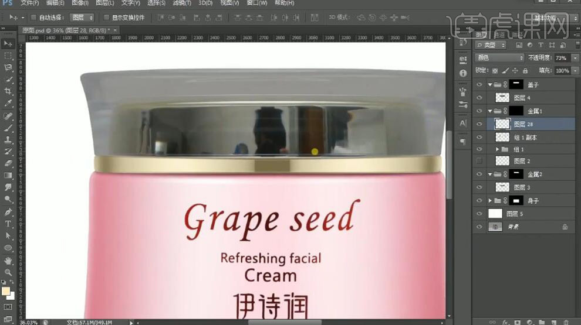This screenshot has width=581, height=325.
Task: Open the 不透明度 opacity arrow dropdown
Action: point(575,57)
